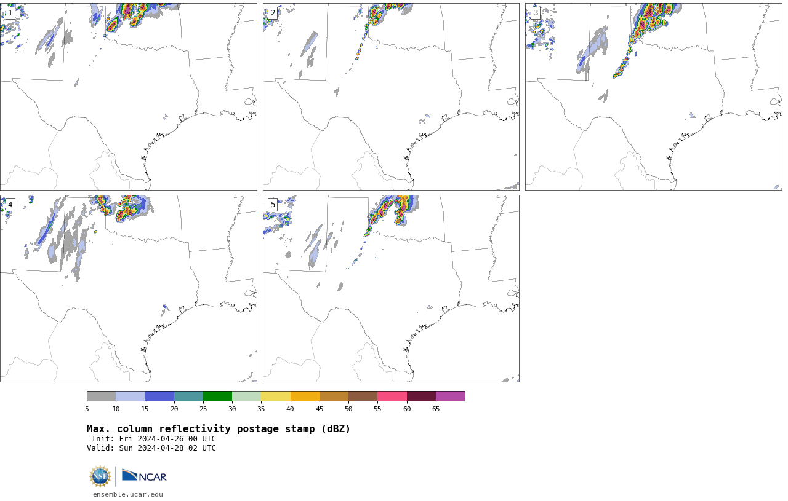Click the Valid: Sun 2024-04-28 02 UTC line
The image size is (788, 501).
(x=151, y=448)
